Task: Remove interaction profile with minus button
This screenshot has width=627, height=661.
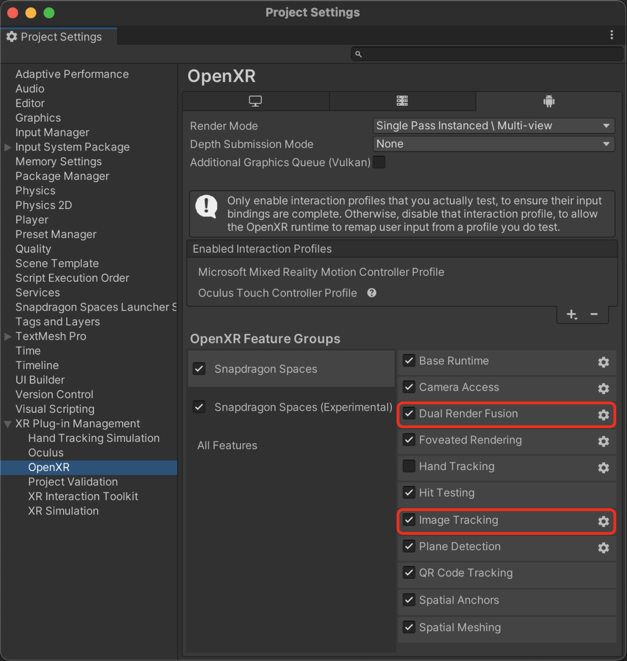Action: tap(594, 314)
